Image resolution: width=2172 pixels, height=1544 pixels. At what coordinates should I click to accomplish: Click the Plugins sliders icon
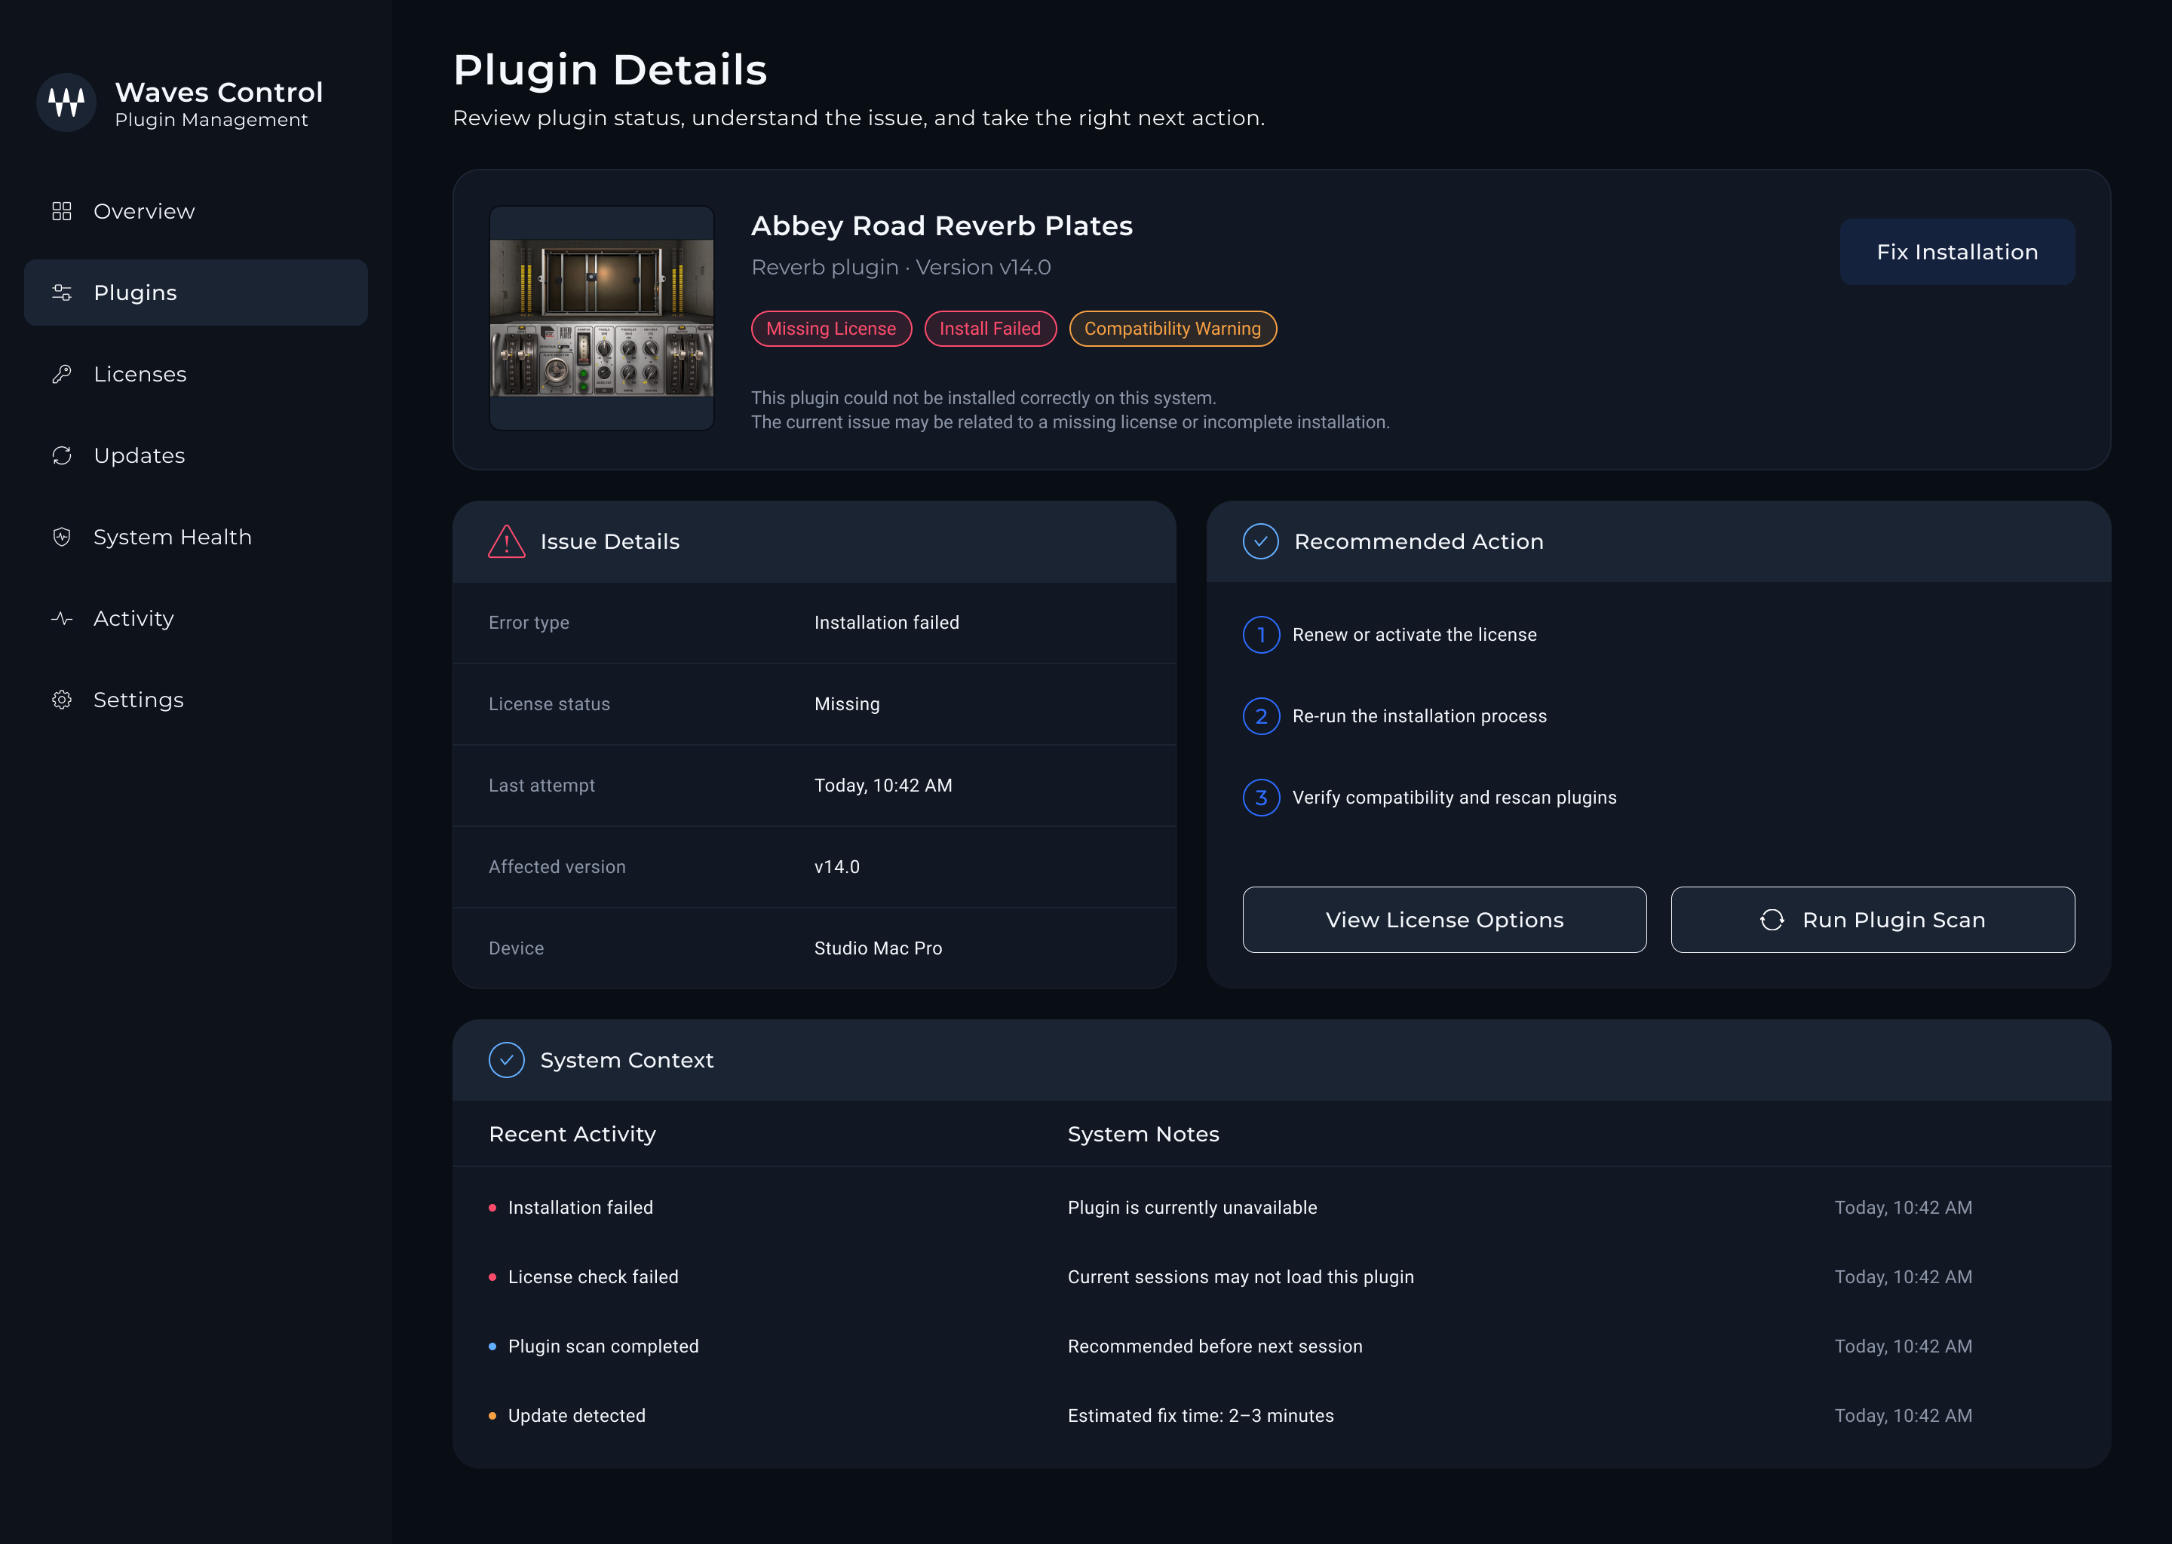62,293
